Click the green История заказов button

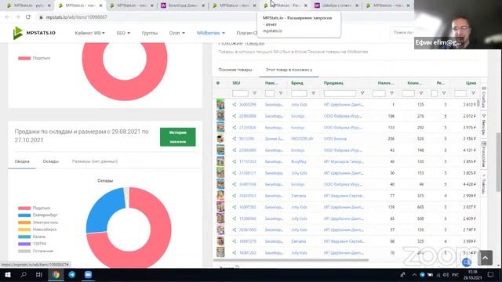pyautogui.click(x=178, y=137)
